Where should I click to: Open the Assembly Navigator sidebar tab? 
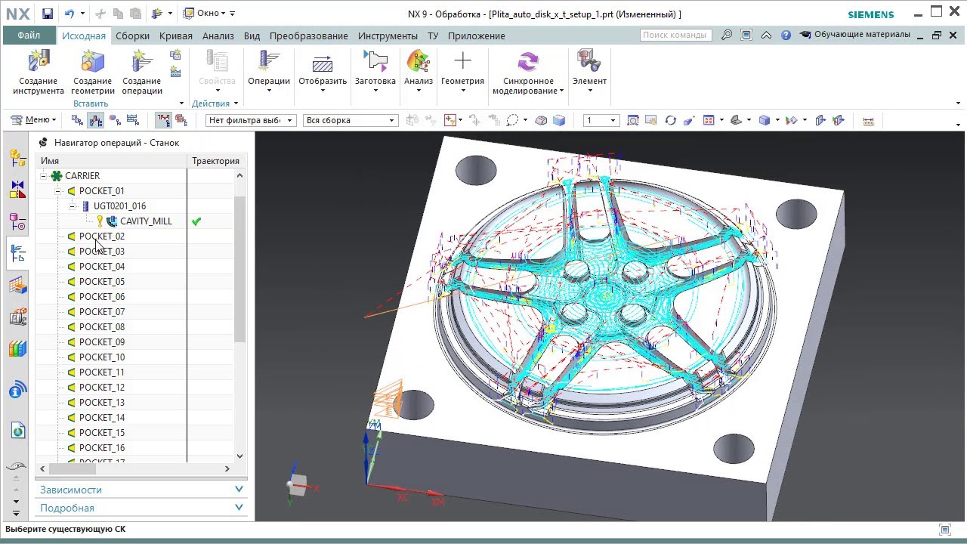coord(17,158)
